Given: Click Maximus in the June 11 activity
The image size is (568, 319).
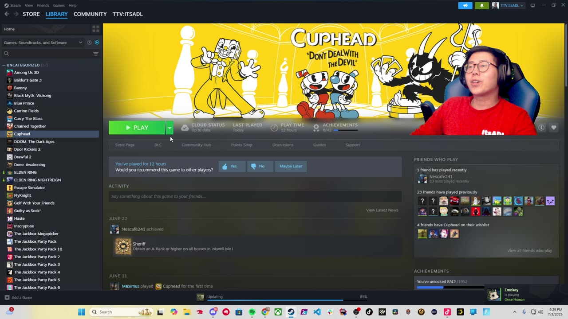Looking at the screenshot, I should point(130,286).
